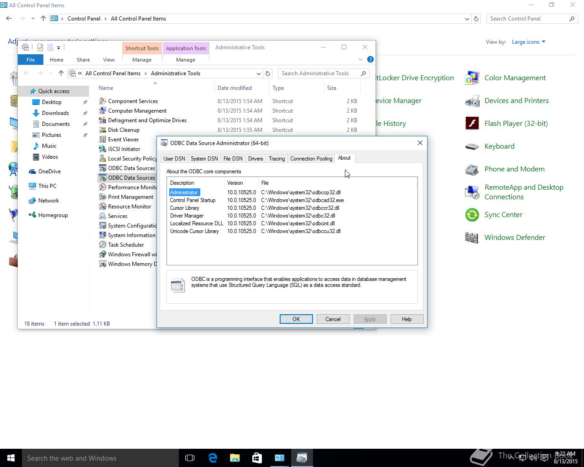Switch to the Tracing tab
Image resolution: width=584 pixels, height=467 pixels.
[x=276, y=159]
